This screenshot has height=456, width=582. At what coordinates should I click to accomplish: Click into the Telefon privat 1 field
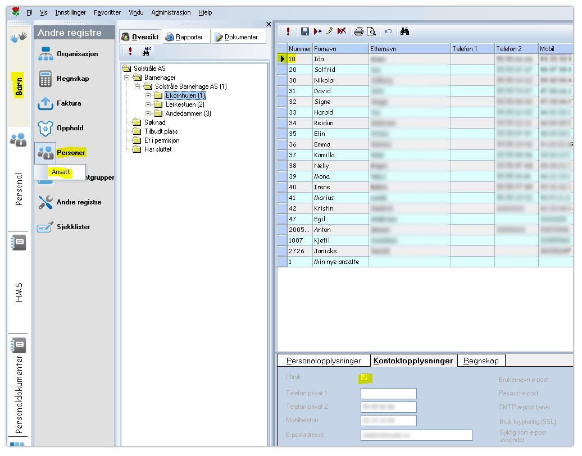(389, 394)
